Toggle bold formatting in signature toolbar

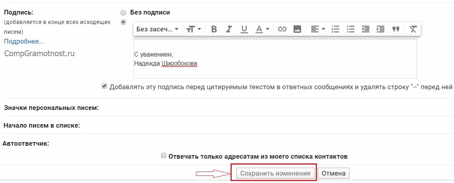coord(214,29)
